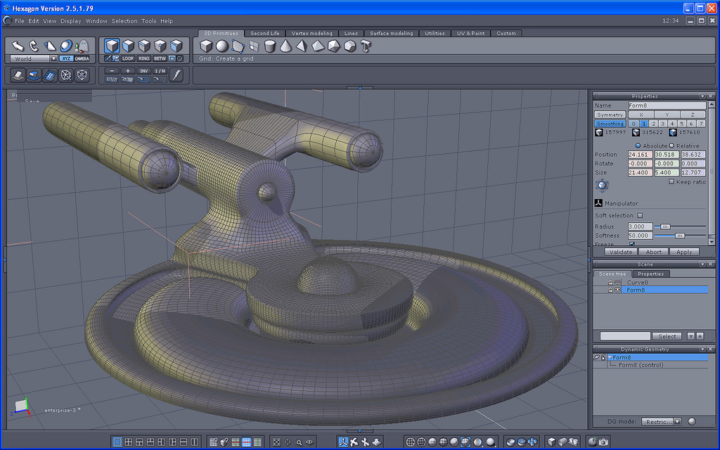Click the Size Z value 12.707
The height and width of the screenshot is (450, 720).
693,173
